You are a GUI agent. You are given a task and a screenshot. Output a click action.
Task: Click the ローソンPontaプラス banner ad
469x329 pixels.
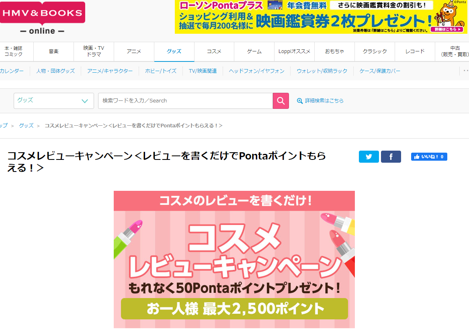coord(321,17)
